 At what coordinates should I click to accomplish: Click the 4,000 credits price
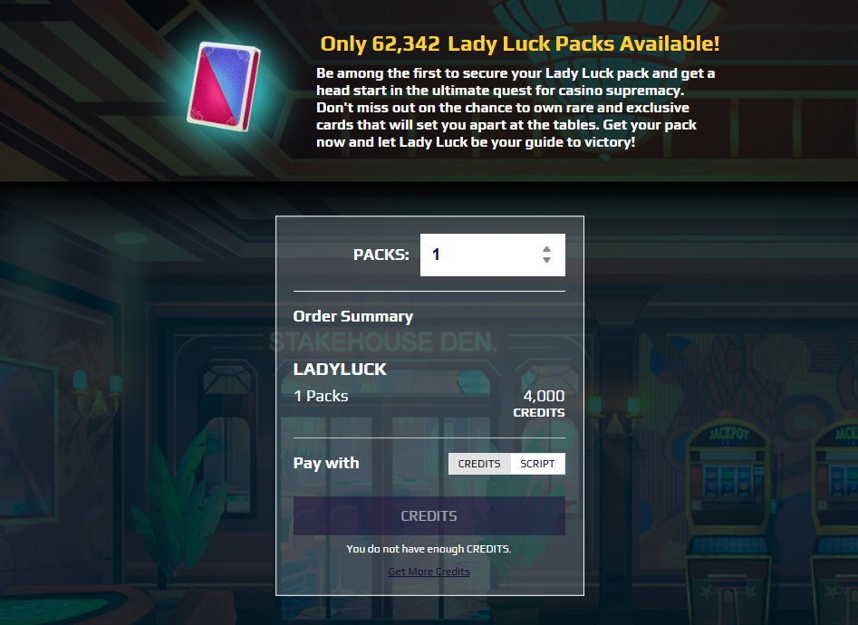pyautogui.click(x=544, y=396)
